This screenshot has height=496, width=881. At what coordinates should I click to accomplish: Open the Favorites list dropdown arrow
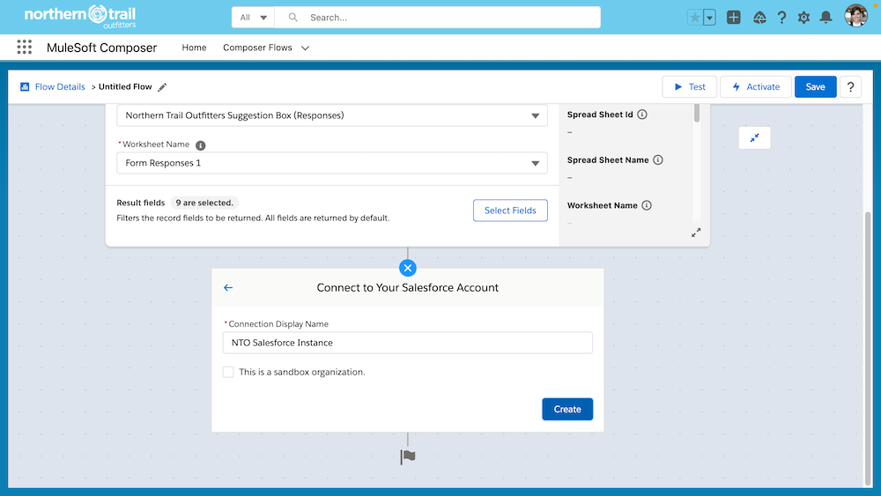coord(709,18)
